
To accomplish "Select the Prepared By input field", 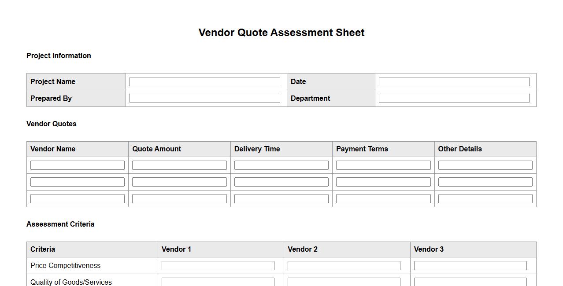I will pos(204,99).
